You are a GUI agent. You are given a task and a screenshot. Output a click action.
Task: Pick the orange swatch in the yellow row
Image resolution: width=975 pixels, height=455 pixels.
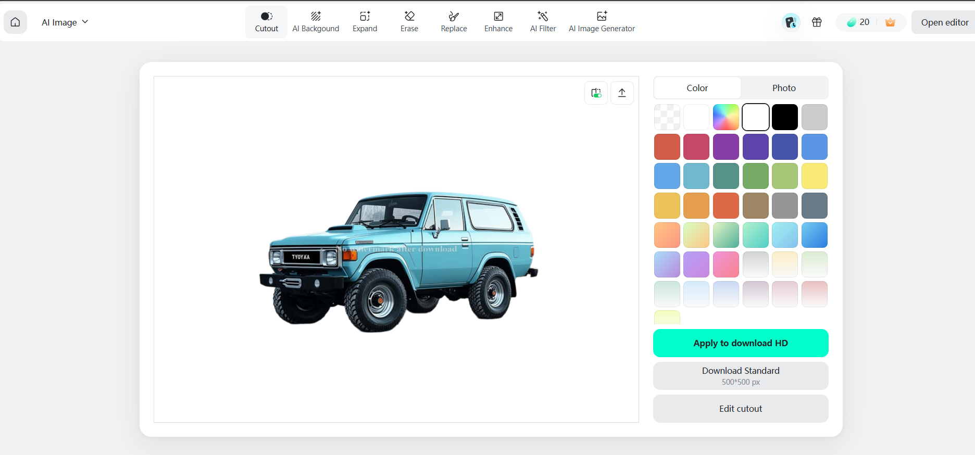tap(696, 206)
